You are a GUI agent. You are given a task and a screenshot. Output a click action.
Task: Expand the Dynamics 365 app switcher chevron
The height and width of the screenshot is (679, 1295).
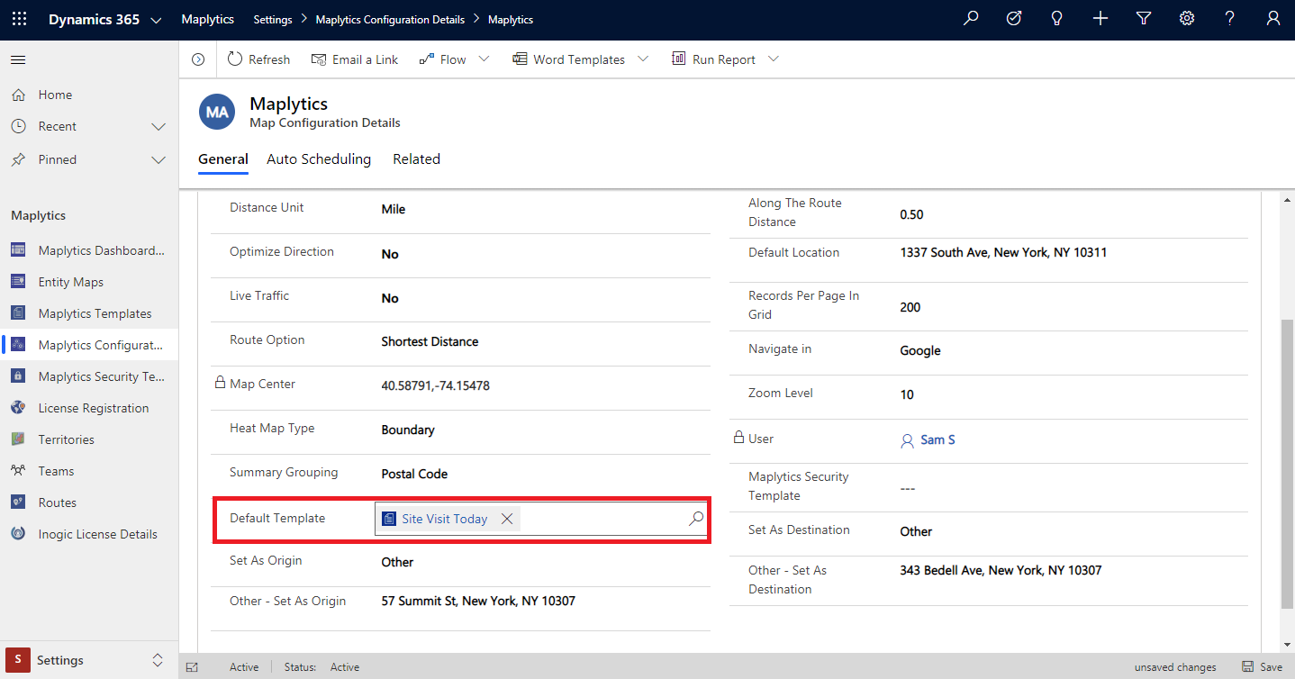[156, 20]
